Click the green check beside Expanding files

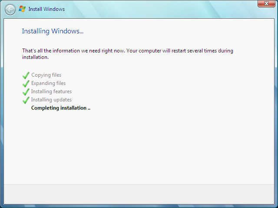click(26, 84)
